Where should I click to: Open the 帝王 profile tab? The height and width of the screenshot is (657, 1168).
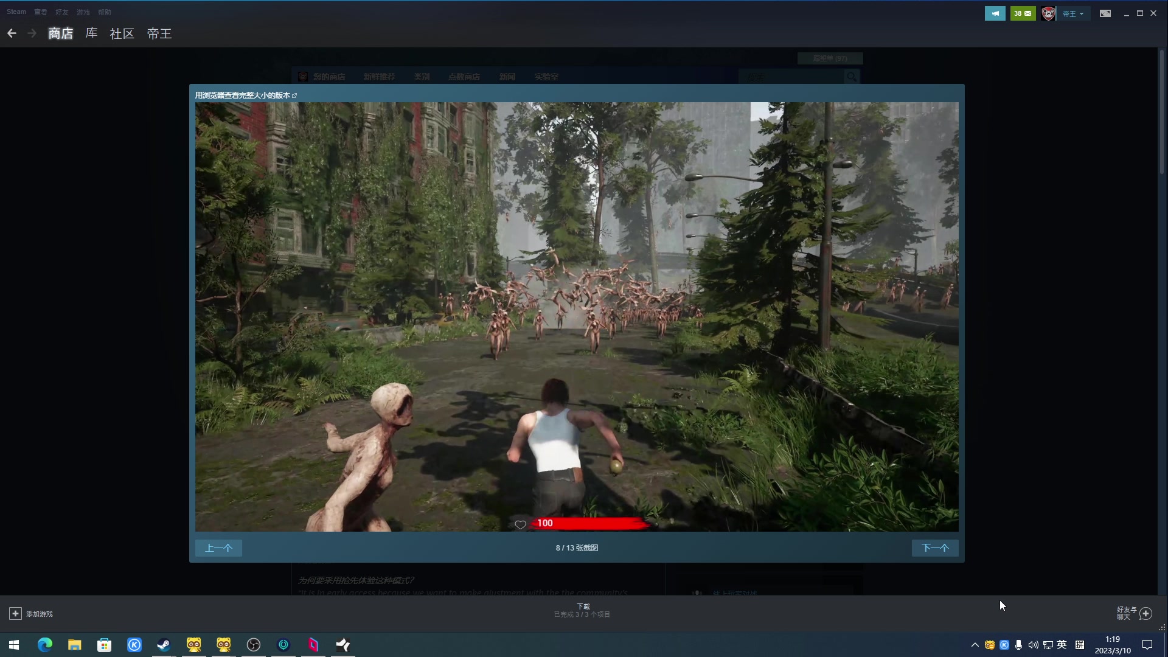pyautogui.click(x=159, y=33)
